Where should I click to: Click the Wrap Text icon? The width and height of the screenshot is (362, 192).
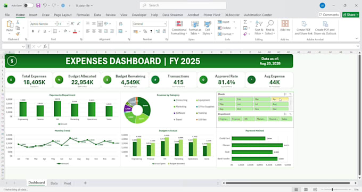[x=120, y=23]
